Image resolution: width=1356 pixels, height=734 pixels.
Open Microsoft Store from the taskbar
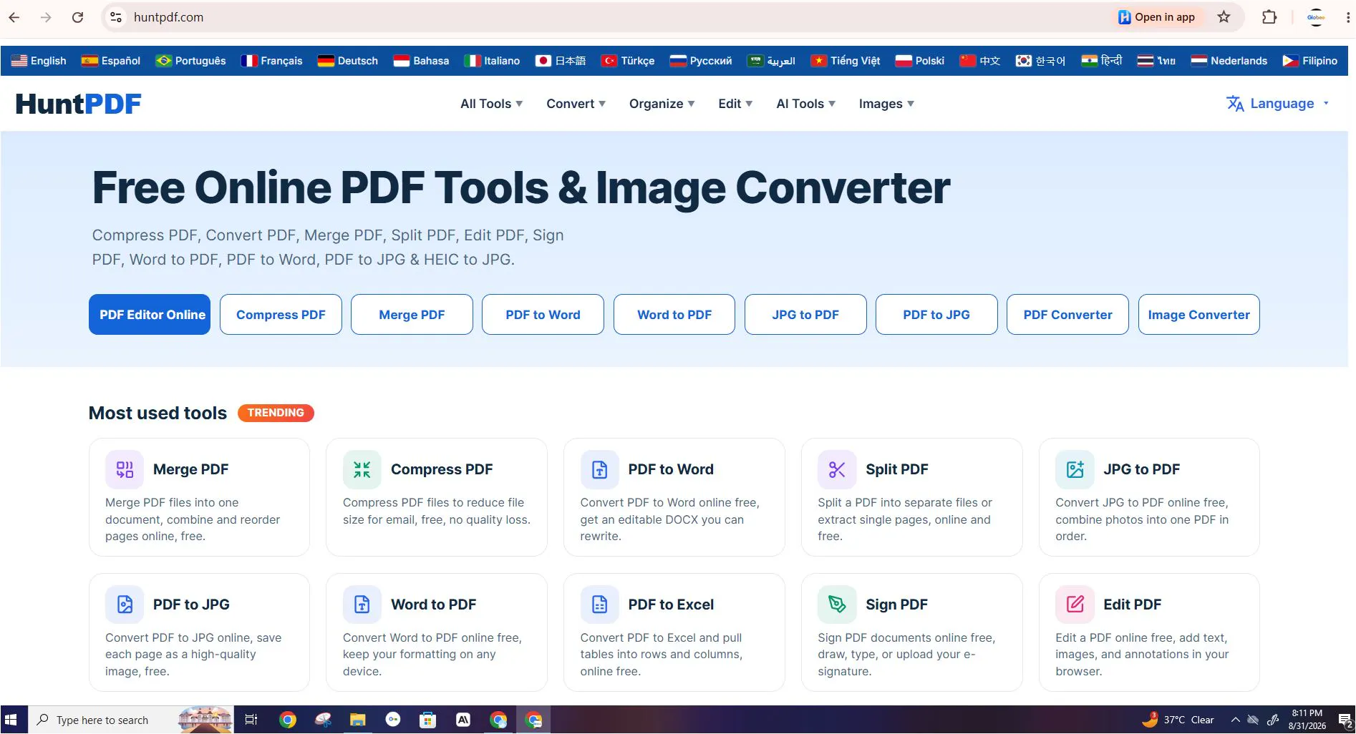point(427,720)
